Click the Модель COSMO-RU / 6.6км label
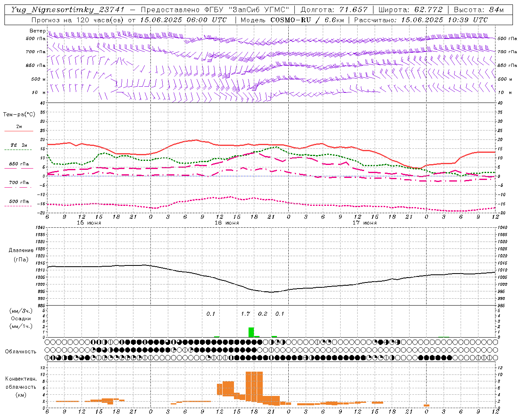Screen dimensions: 519x415 tap(292, 20)
